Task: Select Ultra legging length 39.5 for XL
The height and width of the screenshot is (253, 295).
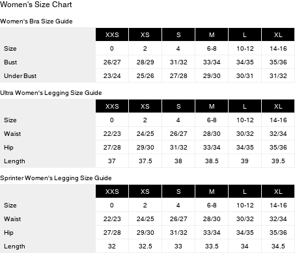Action: (x=278, y=161)
